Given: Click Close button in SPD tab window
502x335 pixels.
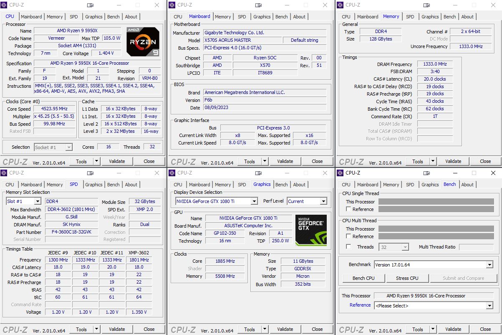Looking at the screenshot, I should click(x=149, y=329).
